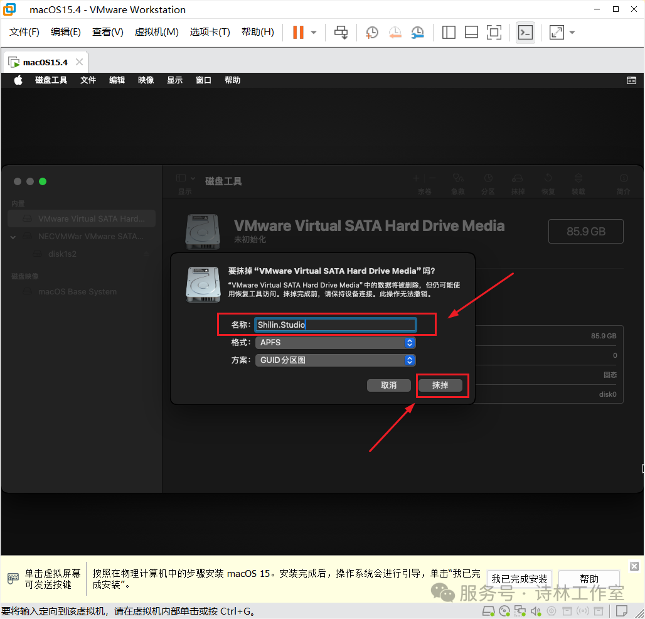Open the 格式 APFS dropdown
Viewport: 645px width, 619px height.
(x=335, y=342)
